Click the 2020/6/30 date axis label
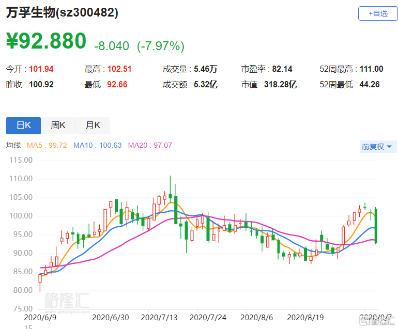Image resolution: width=398 pixels, height=329 pixels. tap(111, 318)
